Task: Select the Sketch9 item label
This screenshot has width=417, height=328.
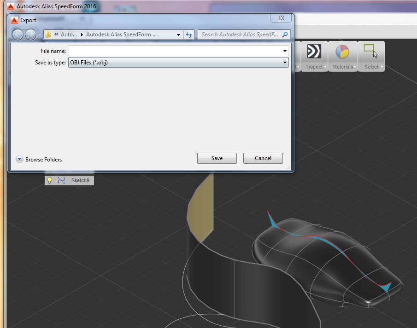Action: tap(80, 180)
